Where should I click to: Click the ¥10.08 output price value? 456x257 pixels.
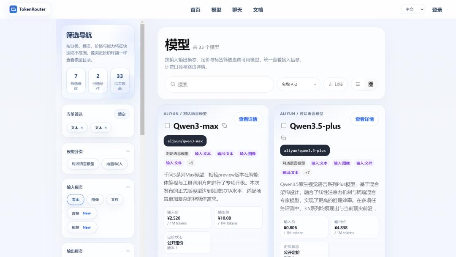225,218
